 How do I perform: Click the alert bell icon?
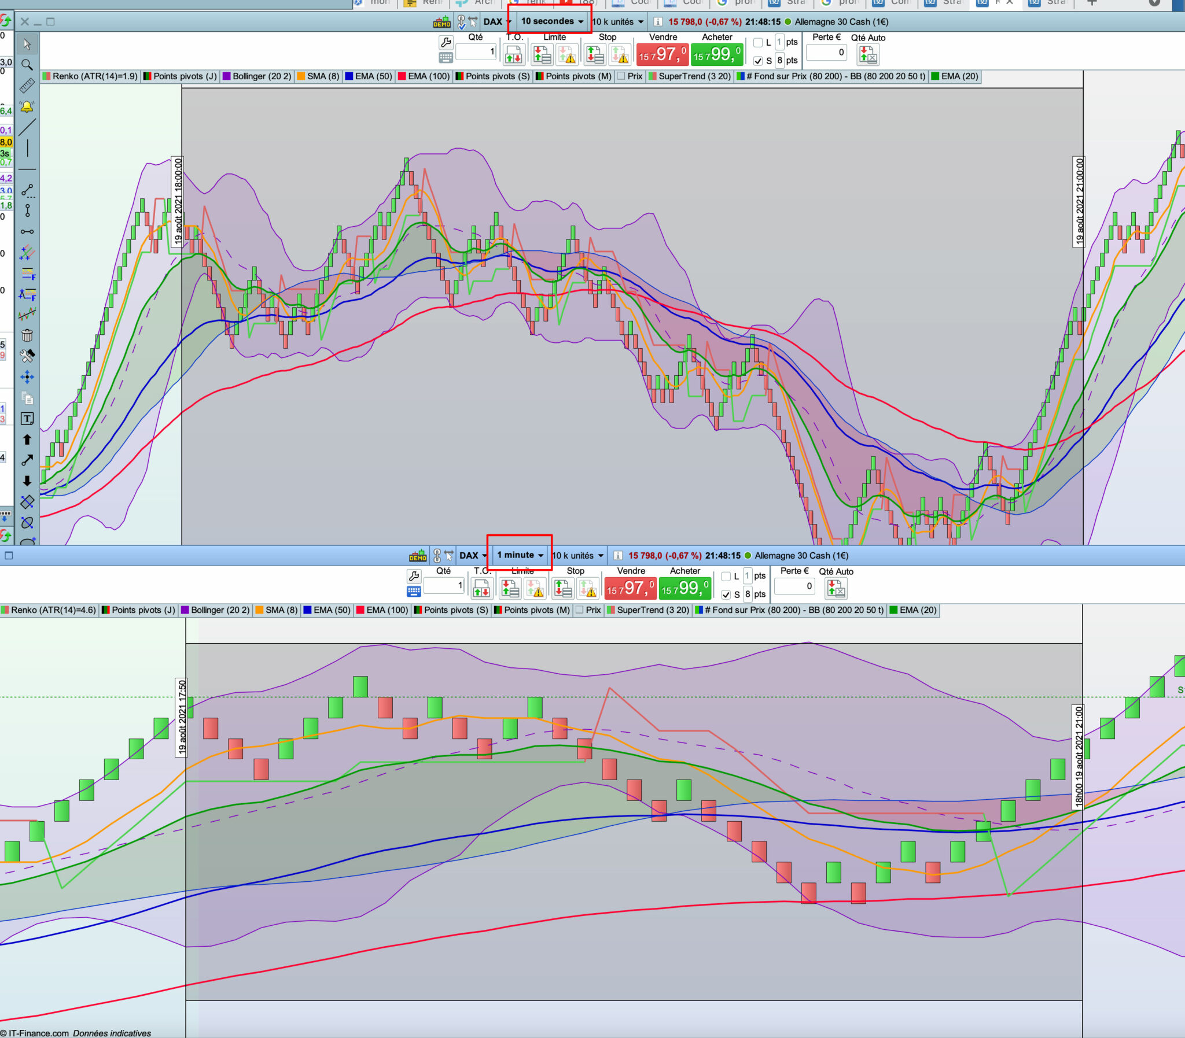coord(27,106)
